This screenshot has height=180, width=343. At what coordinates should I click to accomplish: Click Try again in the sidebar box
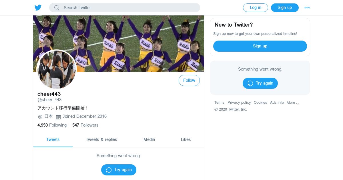click(x=260, y=83)
